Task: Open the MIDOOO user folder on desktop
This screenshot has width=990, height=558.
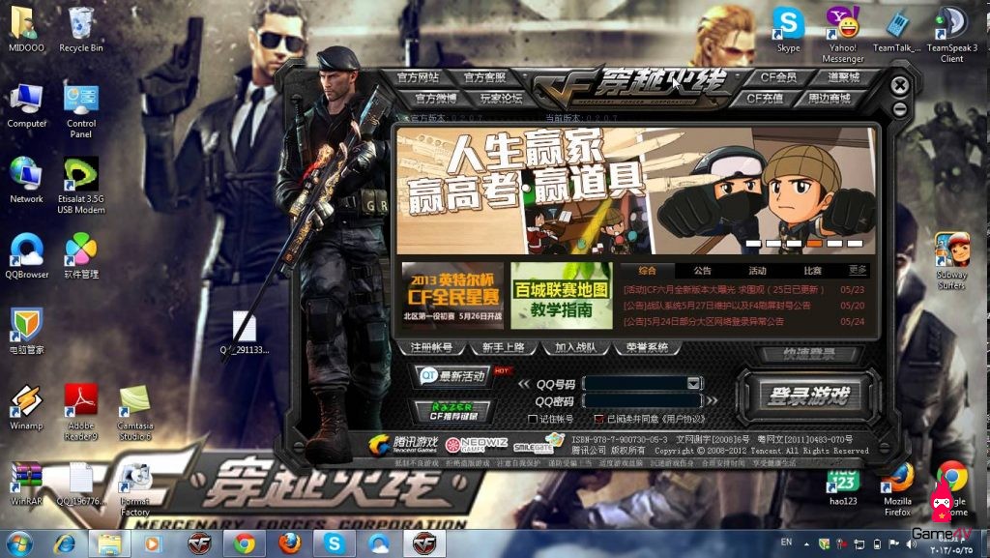Action: click(x=26, y=30)
